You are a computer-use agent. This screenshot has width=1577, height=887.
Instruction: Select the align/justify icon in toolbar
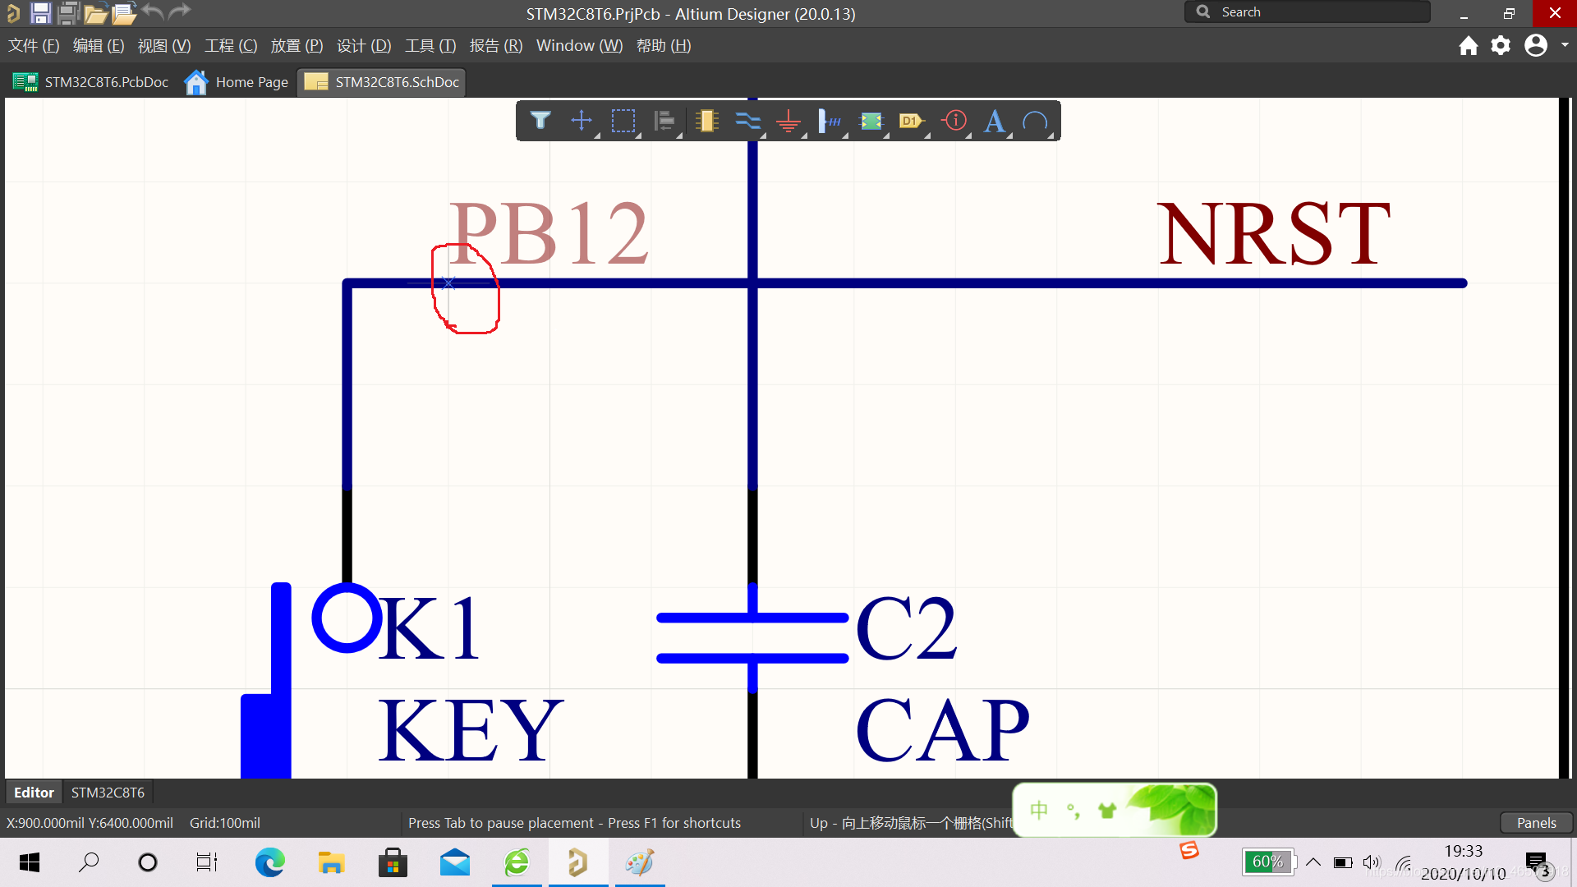pos(664,122)
